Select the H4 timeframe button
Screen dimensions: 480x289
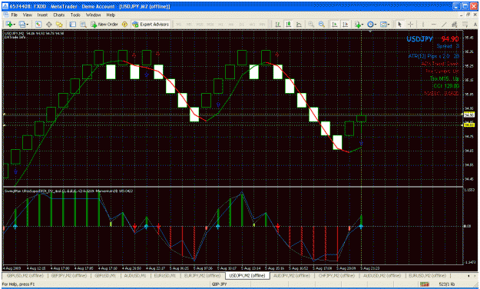click(x=231, y=24)
